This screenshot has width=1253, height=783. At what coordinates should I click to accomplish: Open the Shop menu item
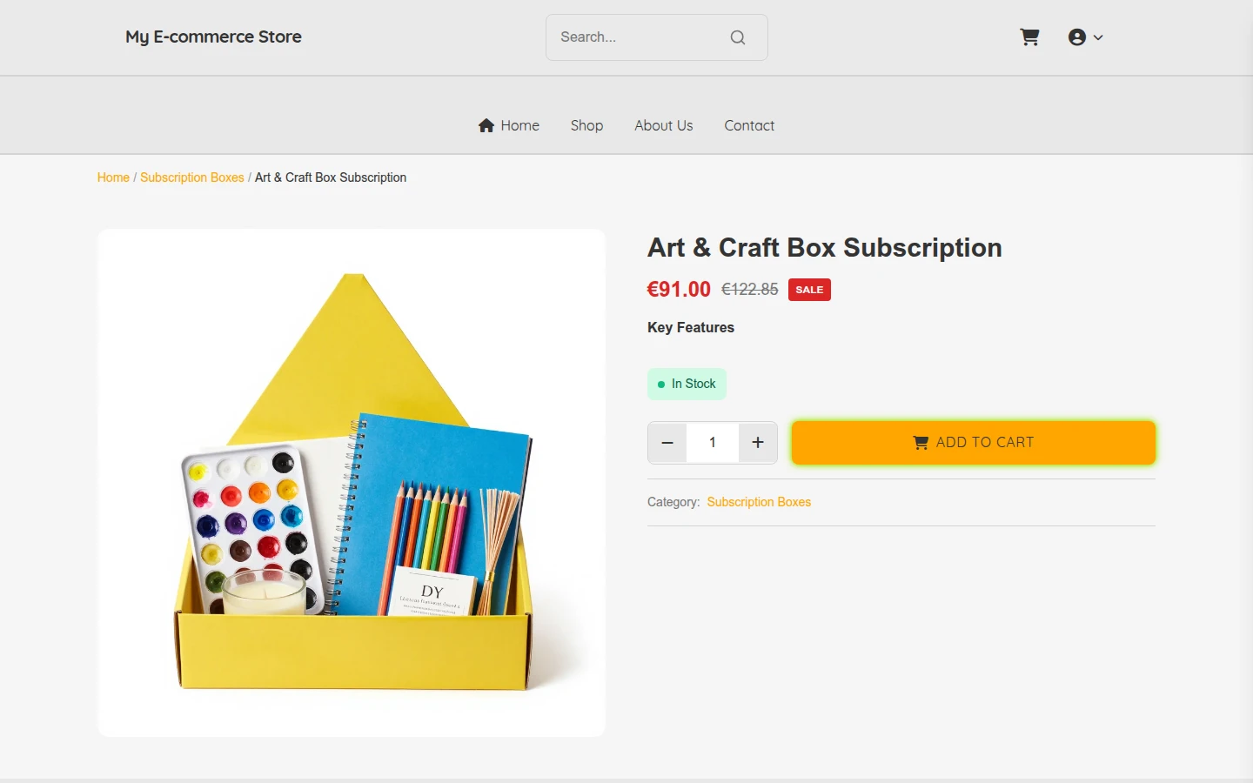[586, 125]
